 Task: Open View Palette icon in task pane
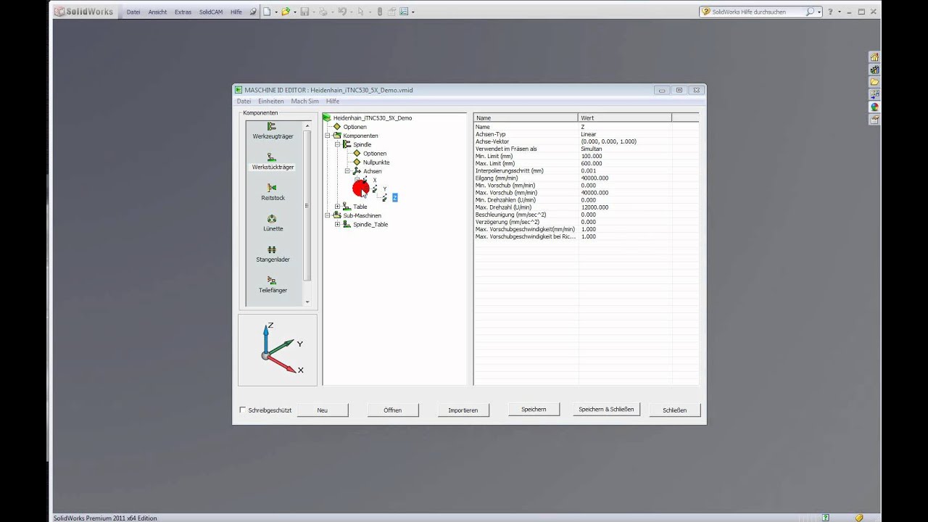(x=874, y=94)
